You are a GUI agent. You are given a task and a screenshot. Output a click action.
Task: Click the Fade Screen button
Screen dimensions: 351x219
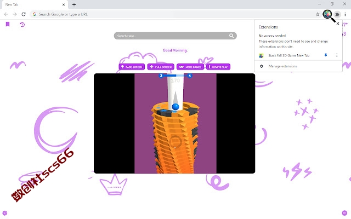point(132,67)
